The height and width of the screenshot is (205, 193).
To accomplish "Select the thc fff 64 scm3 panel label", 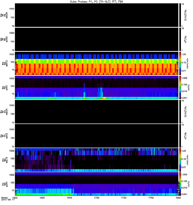I will 4,136.
